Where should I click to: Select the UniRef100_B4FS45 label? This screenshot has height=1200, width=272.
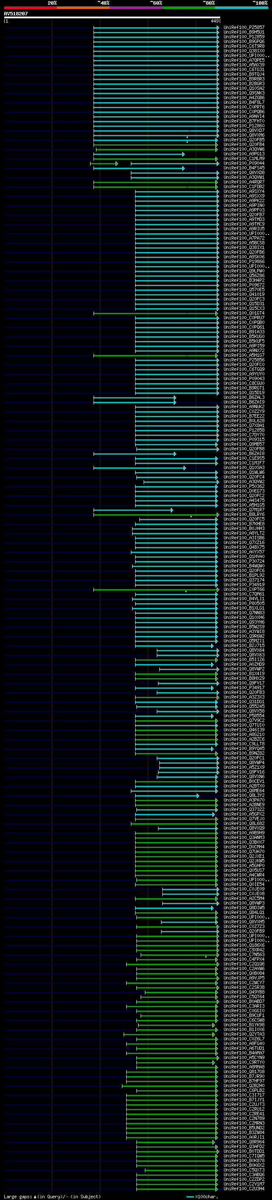tap(244, 168)
